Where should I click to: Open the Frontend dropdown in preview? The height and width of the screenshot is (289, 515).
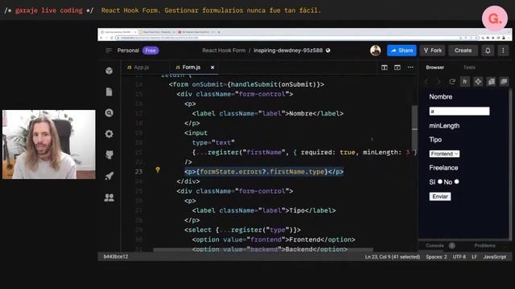click(x=444, y=153)
